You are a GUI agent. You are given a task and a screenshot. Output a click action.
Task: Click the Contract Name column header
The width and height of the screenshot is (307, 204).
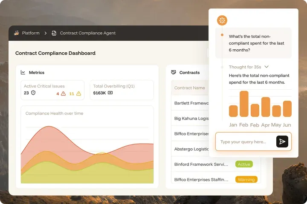click(189, 88)
